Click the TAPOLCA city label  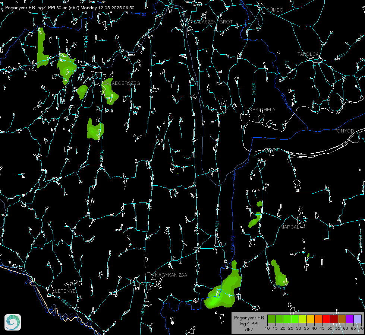pos(308,54)
